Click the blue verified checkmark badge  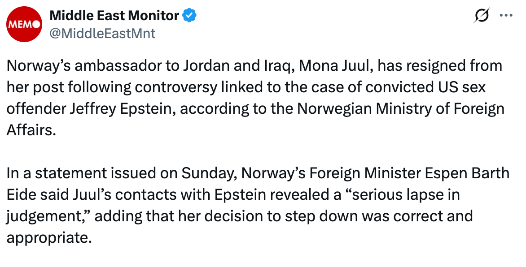point(189,15)
